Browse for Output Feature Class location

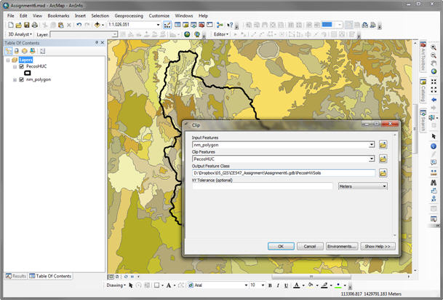[383, 173]
